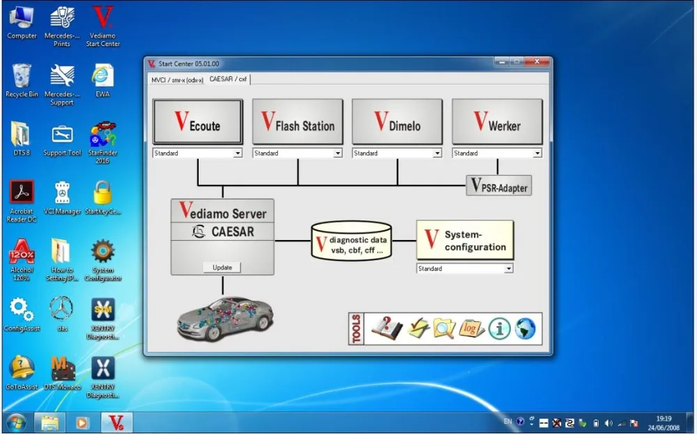Select the How to Setting IP folder
The image size is (697, 434).
[x=62, y=260]
